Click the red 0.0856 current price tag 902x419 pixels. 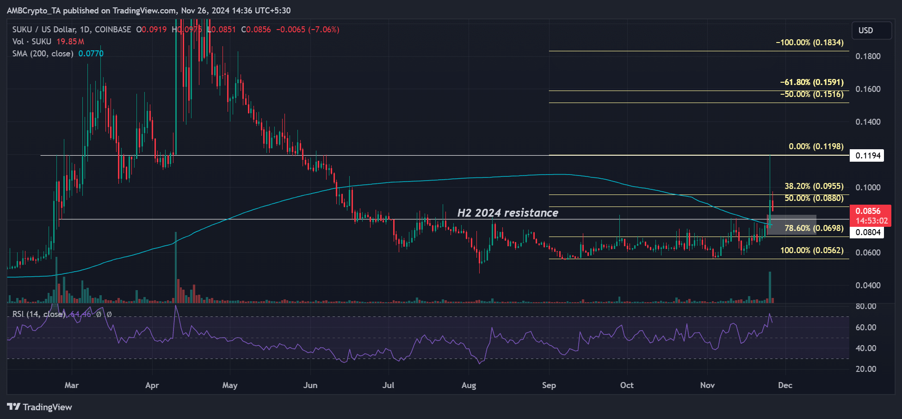click(x=871, y=216)
